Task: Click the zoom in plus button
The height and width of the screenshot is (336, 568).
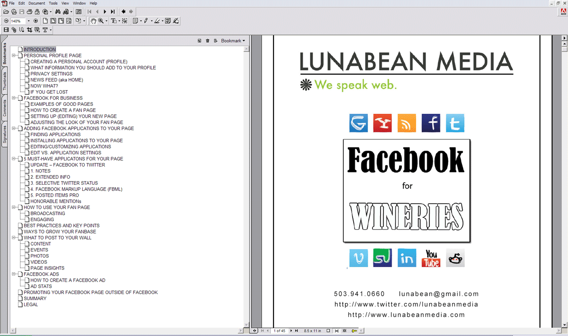Action: click(35, 21)
